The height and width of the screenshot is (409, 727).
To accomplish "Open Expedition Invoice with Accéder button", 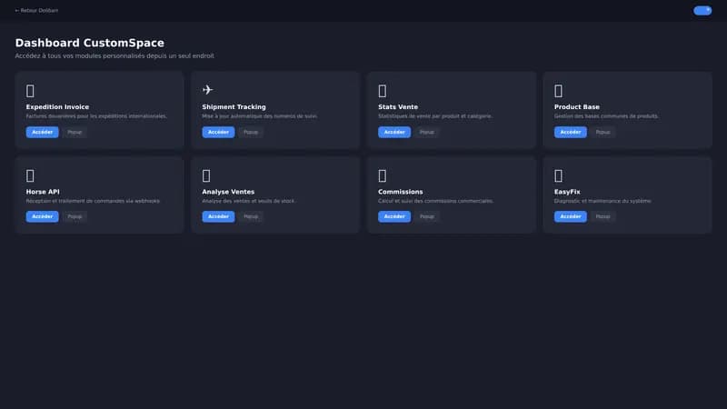I will [42, 132].
